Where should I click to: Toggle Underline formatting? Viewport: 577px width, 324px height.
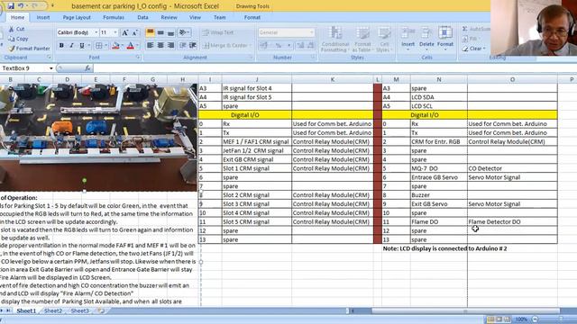[82, 46]
